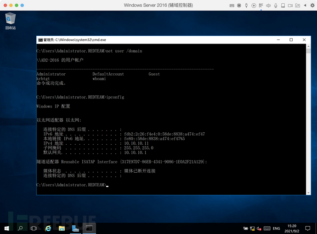Select the Recycle Bin desktop icon
Screen dimensions: 317x234
11,21
